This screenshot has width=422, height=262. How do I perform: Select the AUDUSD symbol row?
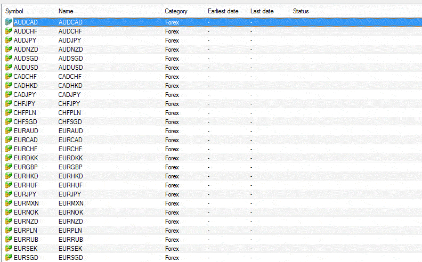tap(26, 68)
